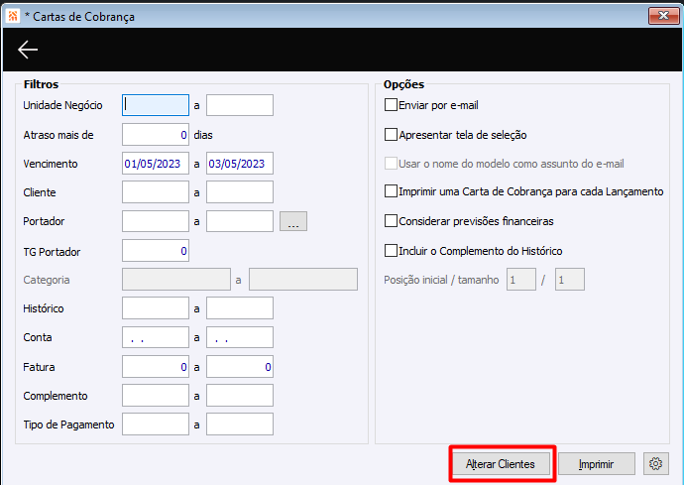Click the dias text after Atraso field
Viewport: 684px width, 485px height.
click(203, 135)
